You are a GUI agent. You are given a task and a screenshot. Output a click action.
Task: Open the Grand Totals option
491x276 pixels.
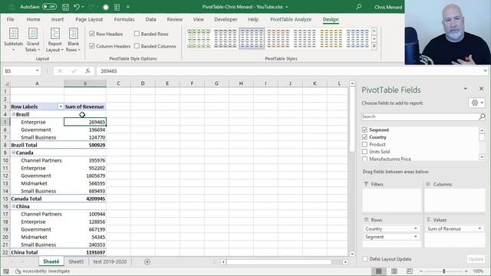coord(32,39)
